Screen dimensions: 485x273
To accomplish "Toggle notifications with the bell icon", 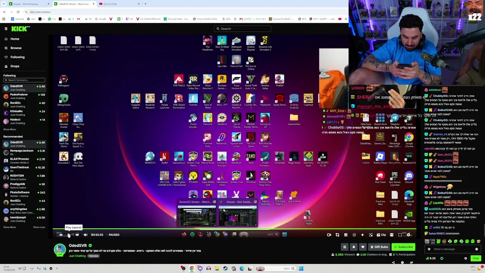I will [x=354, y=247].
